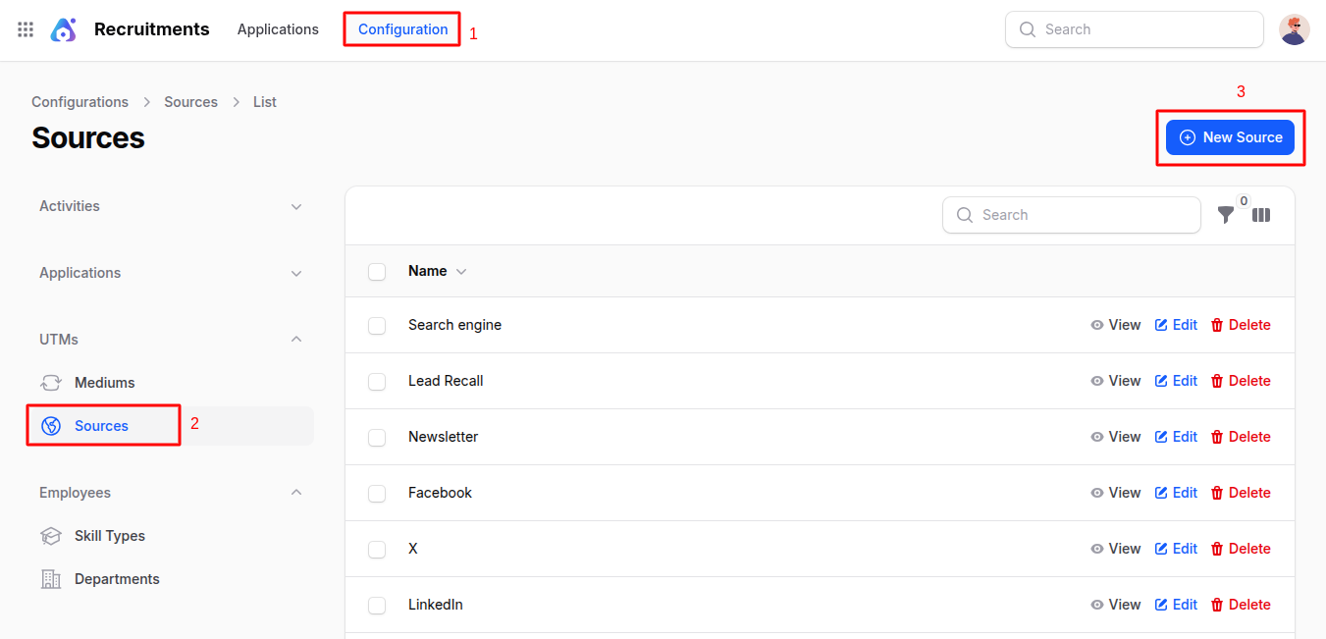
Task: Tick the Facebook row checkbox
Action: pos(377,493)
